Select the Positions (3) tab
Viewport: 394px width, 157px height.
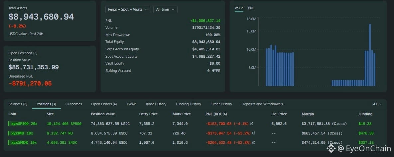pyautogui.click(x=46, y=104)
